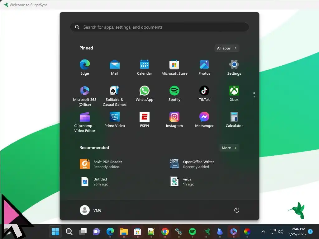Open File Explorer from taskbar

pos(124,232)
